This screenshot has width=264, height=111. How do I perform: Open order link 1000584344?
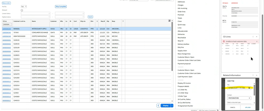[x=7, y=29]
